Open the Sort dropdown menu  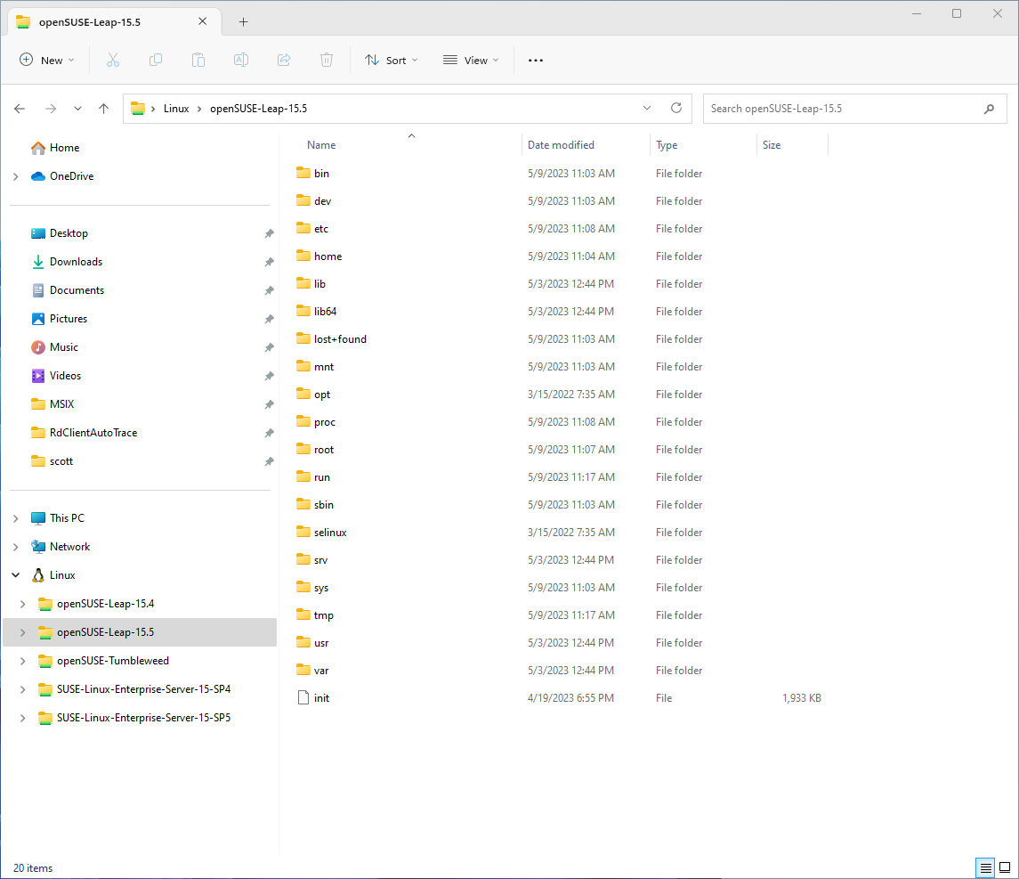tap(391, 60)
